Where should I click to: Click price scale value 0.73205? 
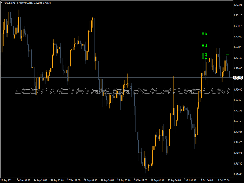pos(238,5)
